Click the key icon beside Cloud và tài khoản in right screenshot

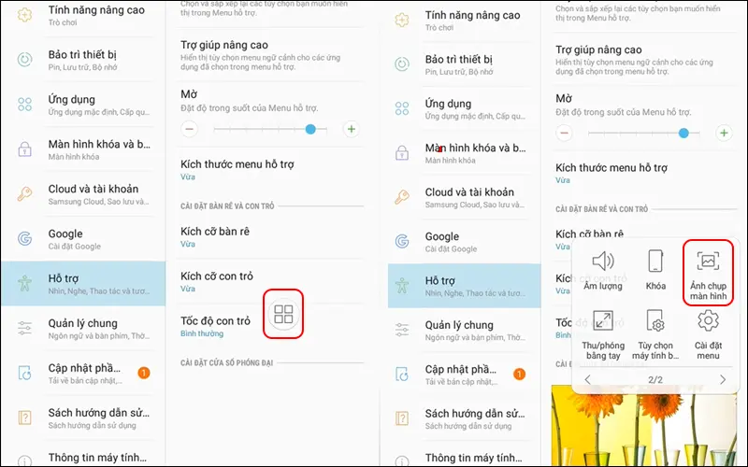tap(402, 197)
